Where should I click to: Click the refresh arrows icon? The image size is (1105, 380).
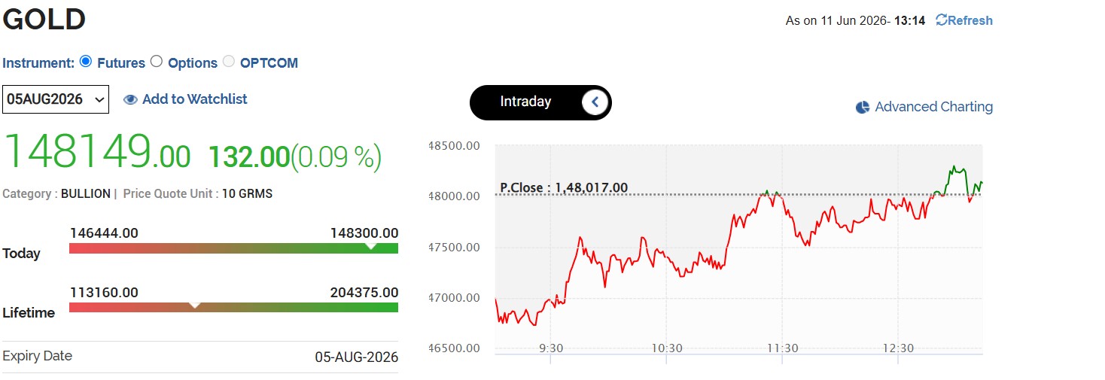pos(941,20)
